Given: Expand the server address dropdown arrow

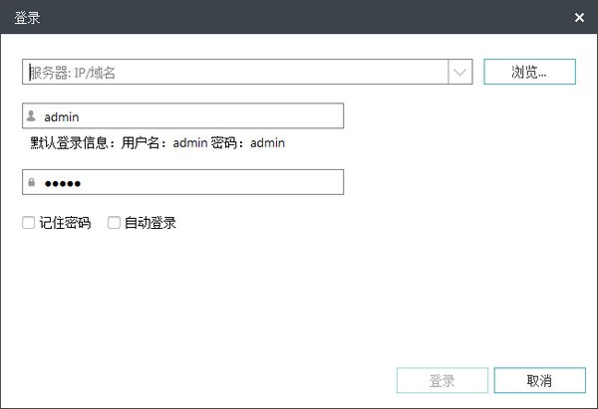Looking at the screenshot, I should coord(459,72).
